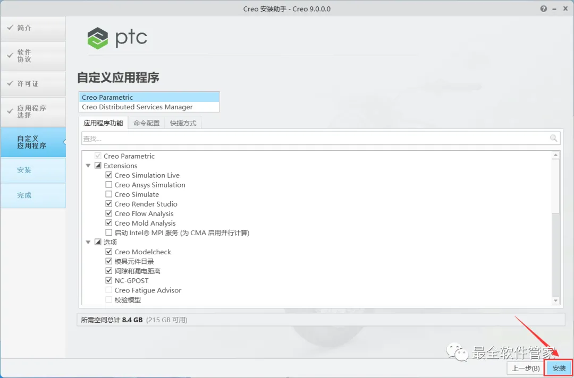574x378 pixels.
Task: Switch to 快捷方式 tab
Action: pos(183,123)
